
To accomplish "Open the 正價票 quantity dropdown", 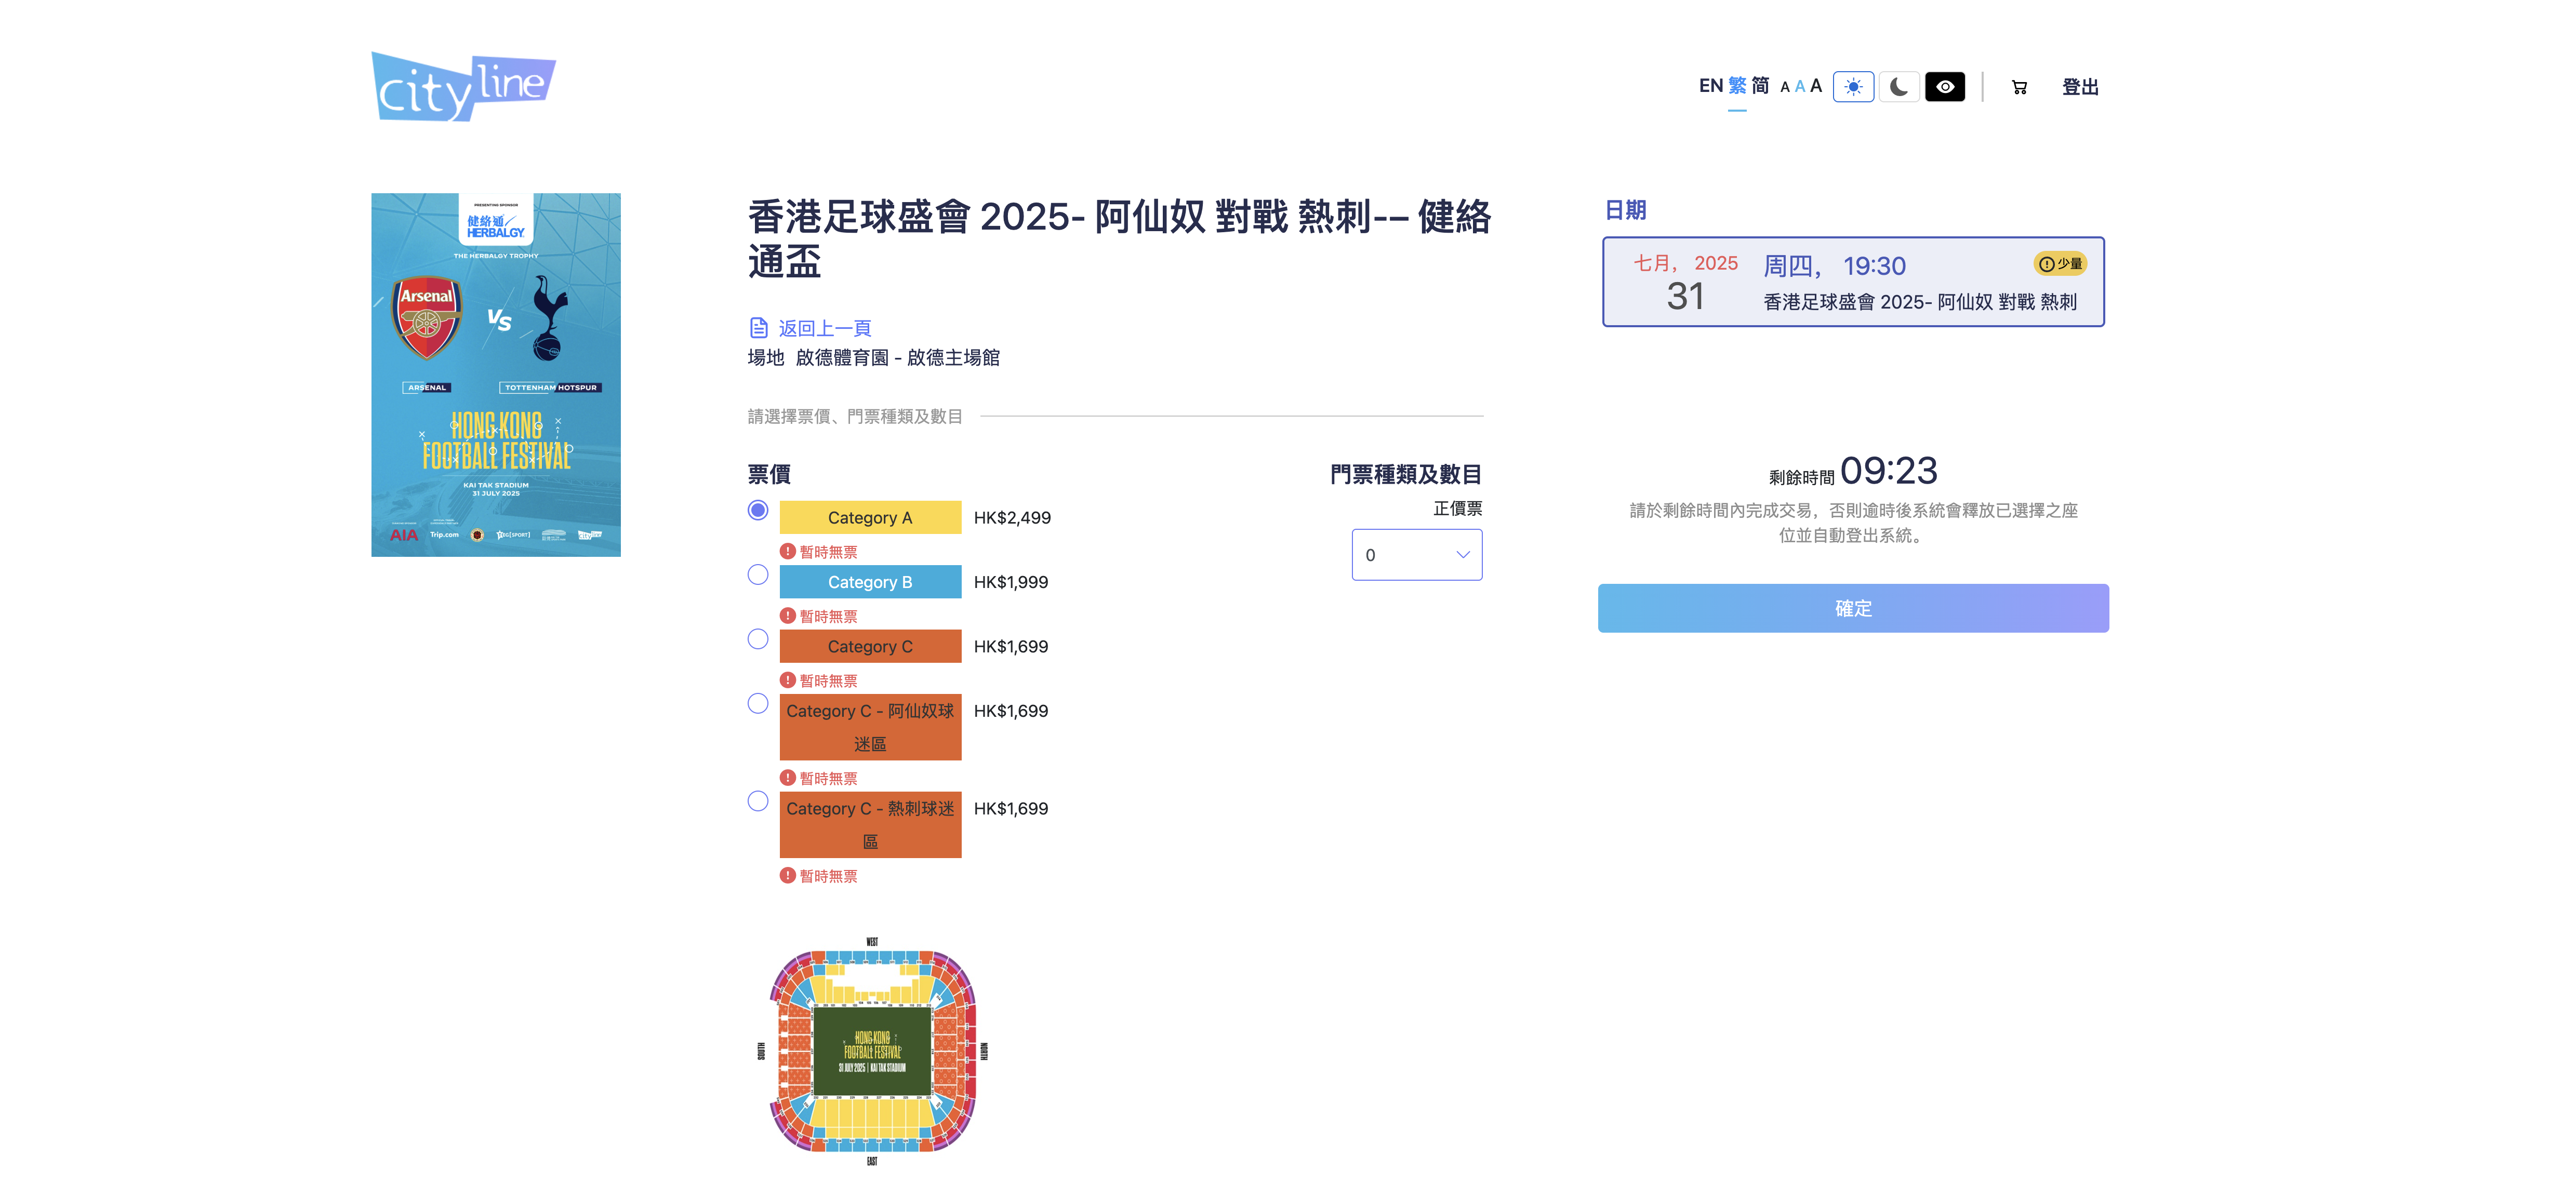I will coord(1416,555).
